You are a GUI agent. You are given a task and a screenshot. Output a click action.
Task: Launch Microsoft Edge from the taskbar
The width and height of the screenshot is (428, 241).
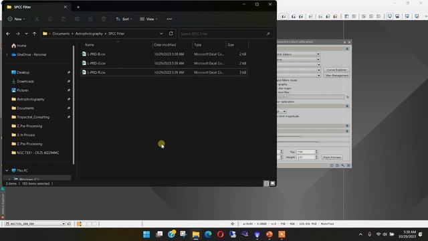coord(208,234)
